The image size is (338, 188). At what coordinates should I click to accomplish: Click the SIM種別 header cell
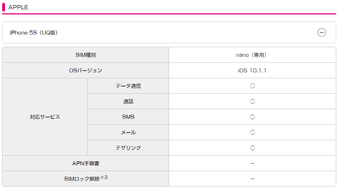86,55
